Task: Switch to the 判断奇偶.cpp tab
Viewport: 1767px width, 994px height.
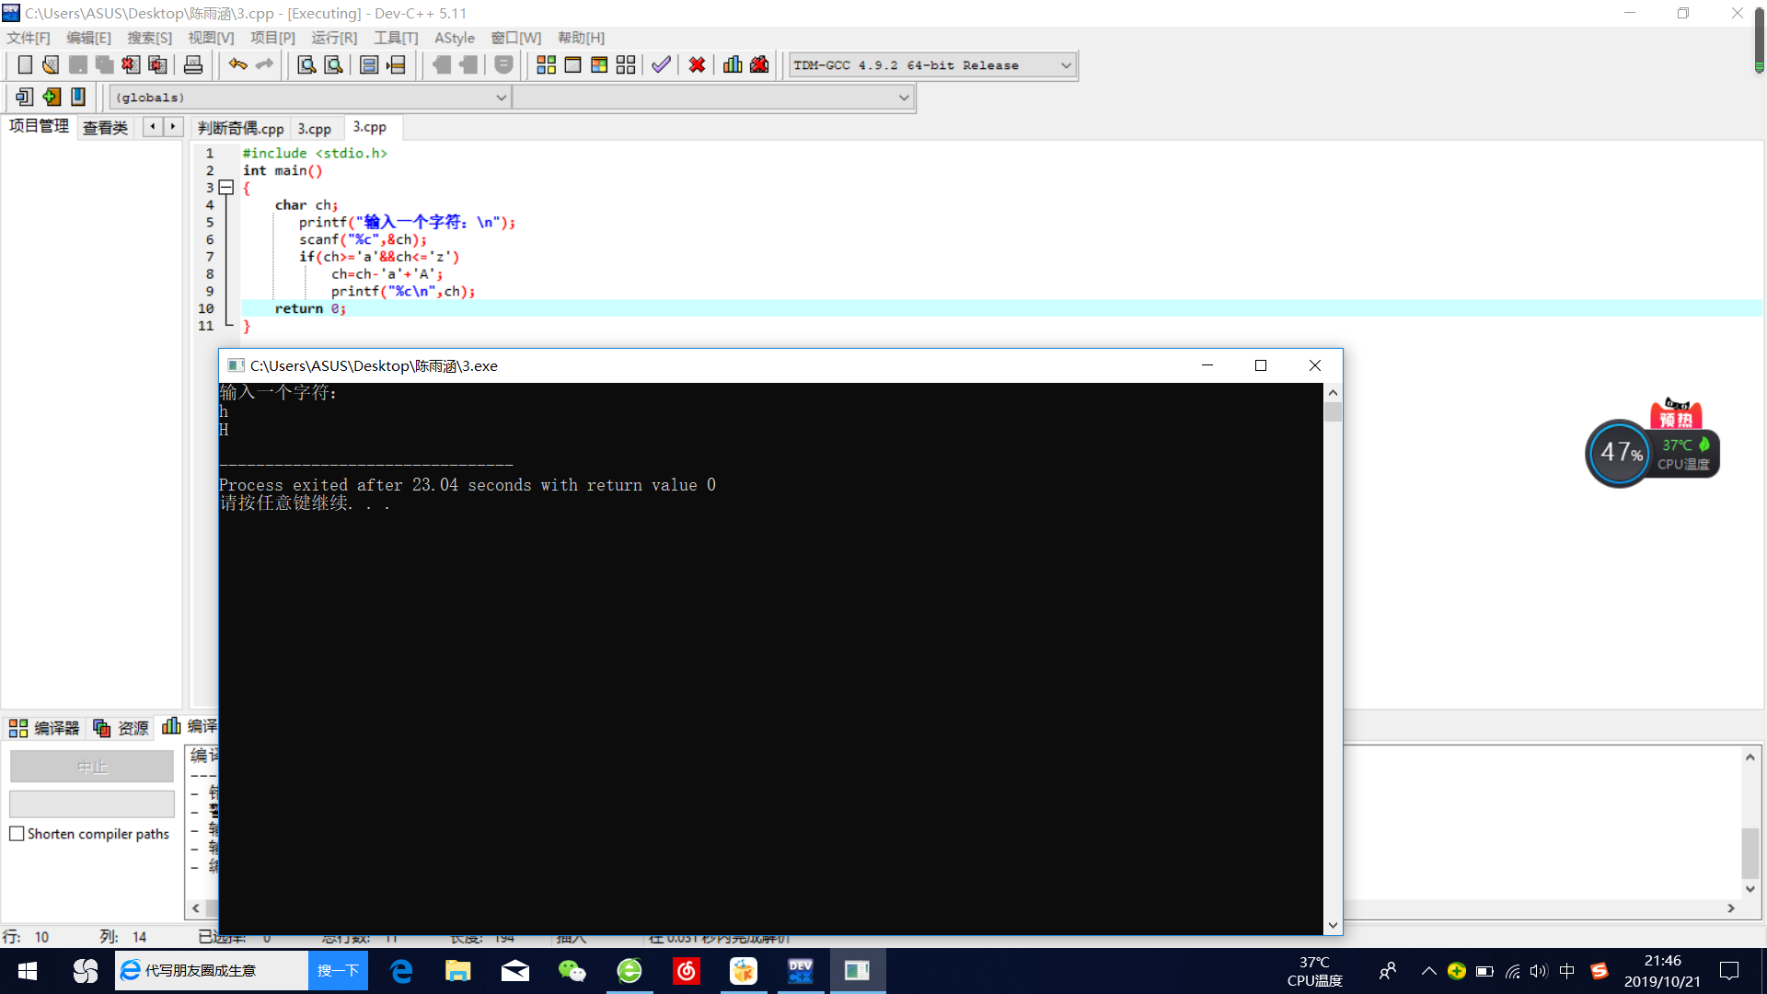Action: coord(240,128)
